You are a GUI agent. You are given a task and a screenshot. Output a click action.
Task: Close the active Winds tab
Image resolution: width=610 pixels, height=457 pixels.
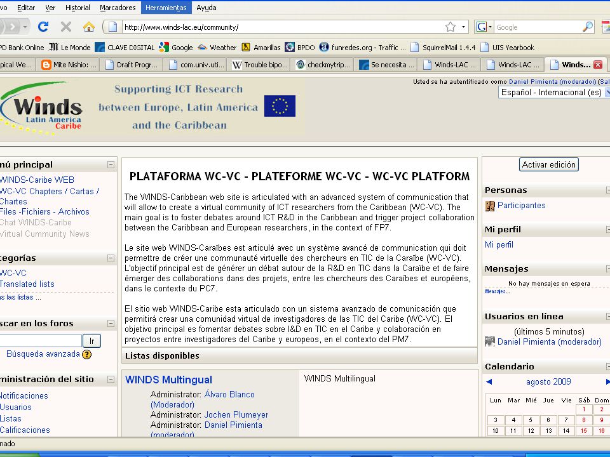tap(598, 65)
